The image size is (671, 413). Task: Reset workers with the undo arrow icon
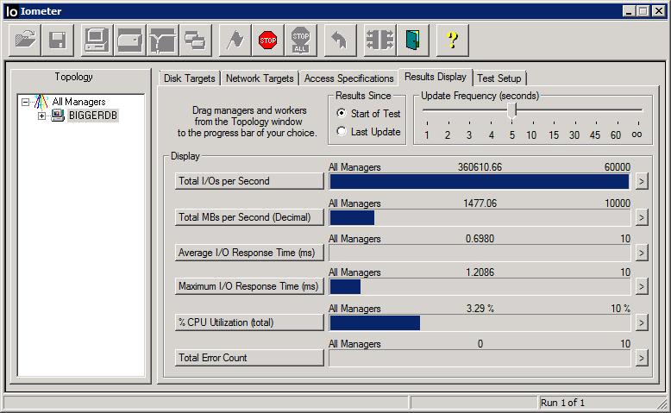pyautogui.click(x=340, y=41)
